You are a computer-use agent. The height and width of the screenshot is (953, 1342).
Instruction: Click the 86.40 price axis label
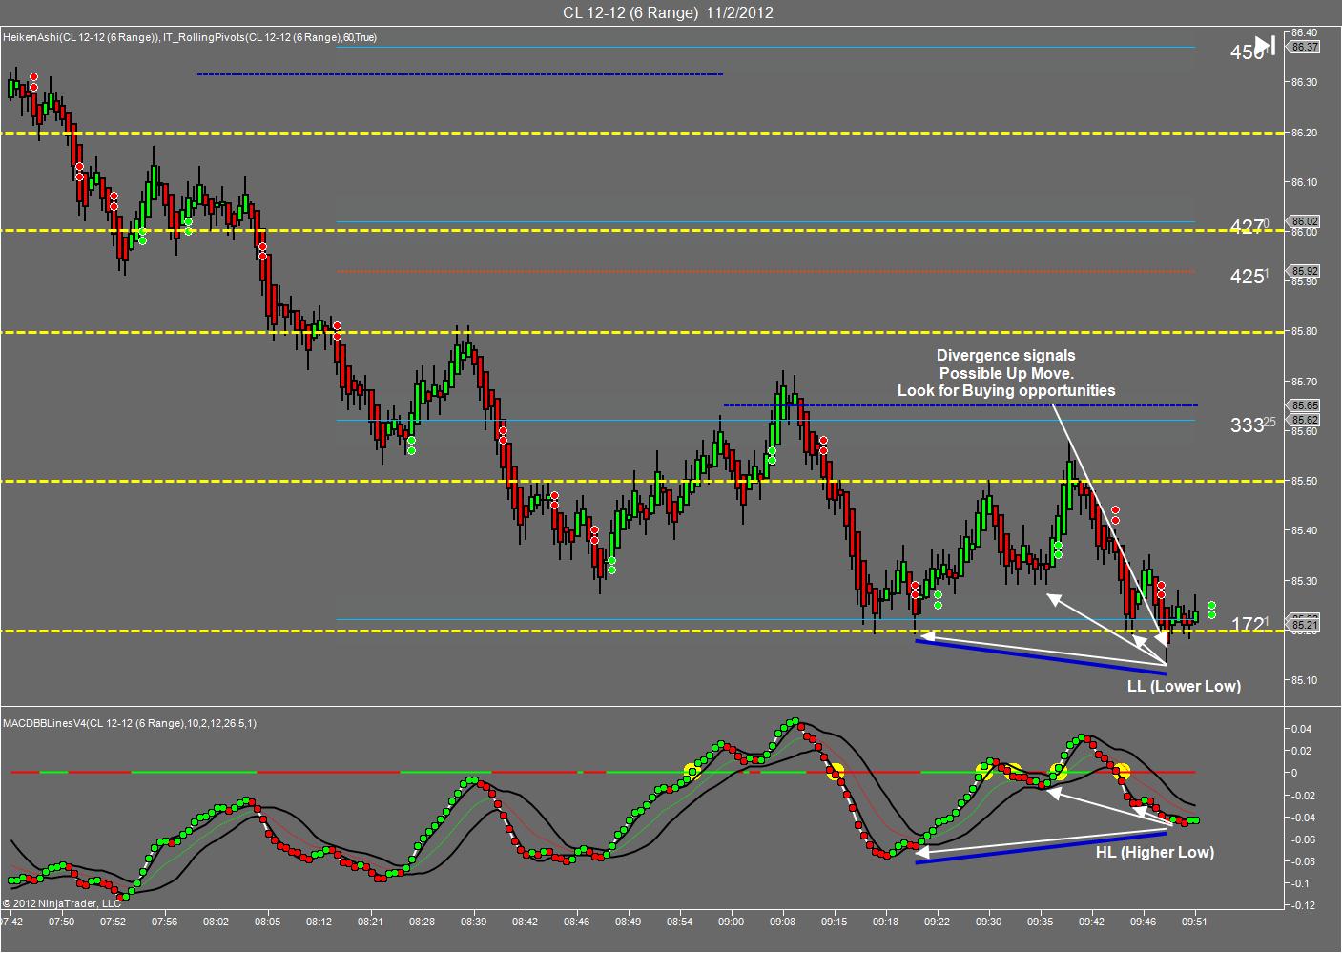(x=1304, y=32)
